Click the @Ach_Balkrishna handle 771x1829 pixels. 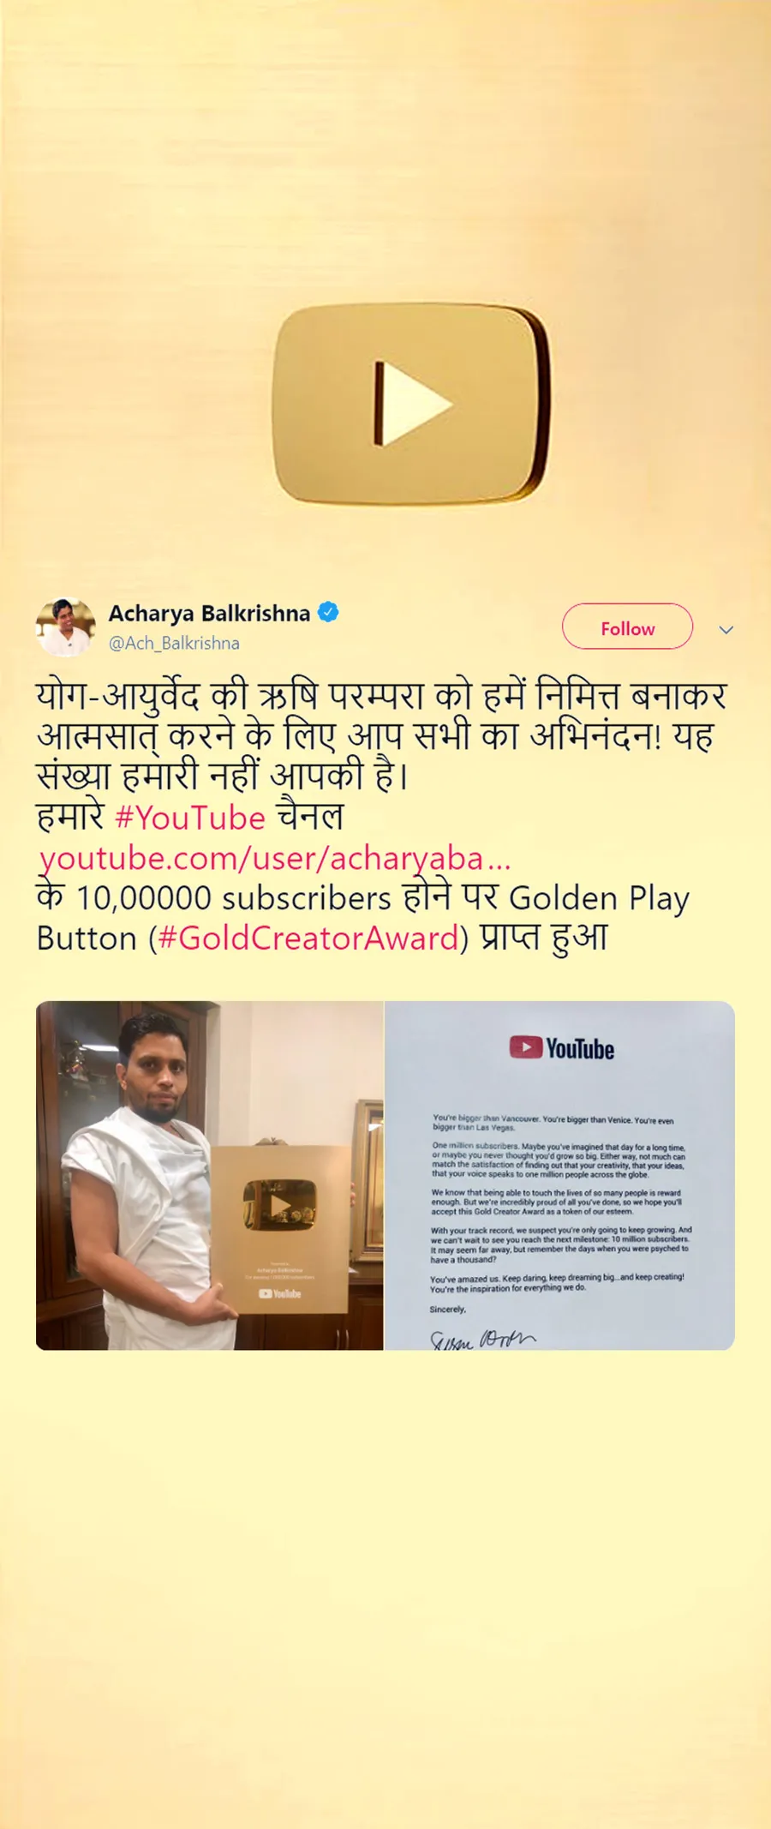(174, 643)
